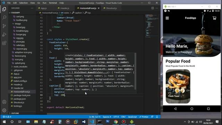Open the Accounts menu in activity bar
Viewport: 222px width, 125px height.
pyautogui.click(x=4, y=102)
